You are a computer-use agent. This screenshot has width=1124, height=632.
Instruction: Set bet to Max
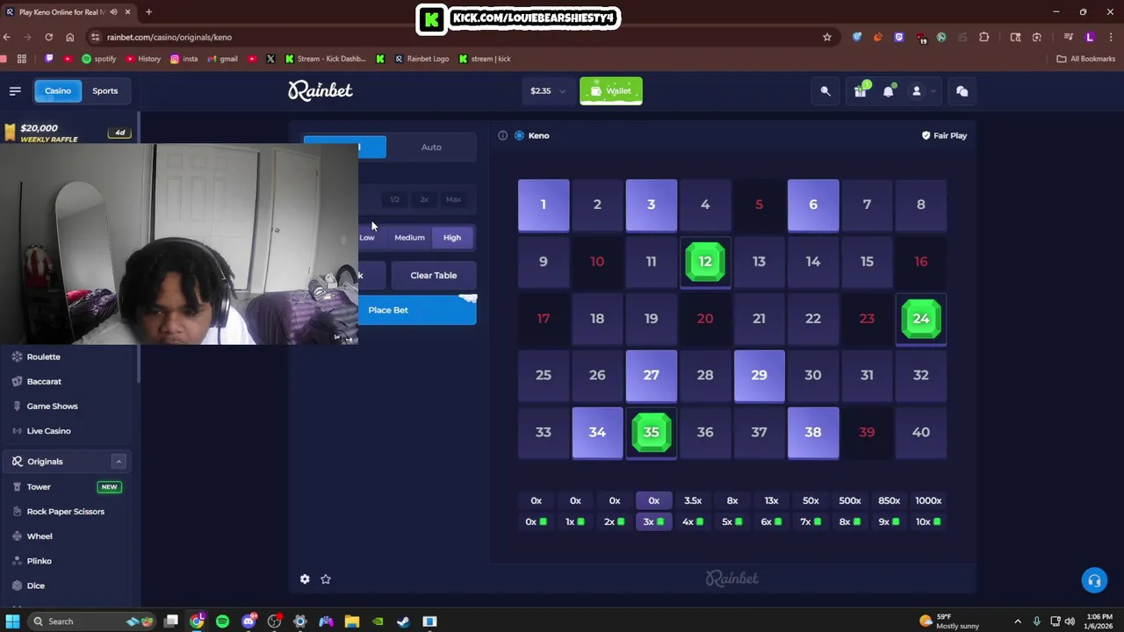pos(453,199)
